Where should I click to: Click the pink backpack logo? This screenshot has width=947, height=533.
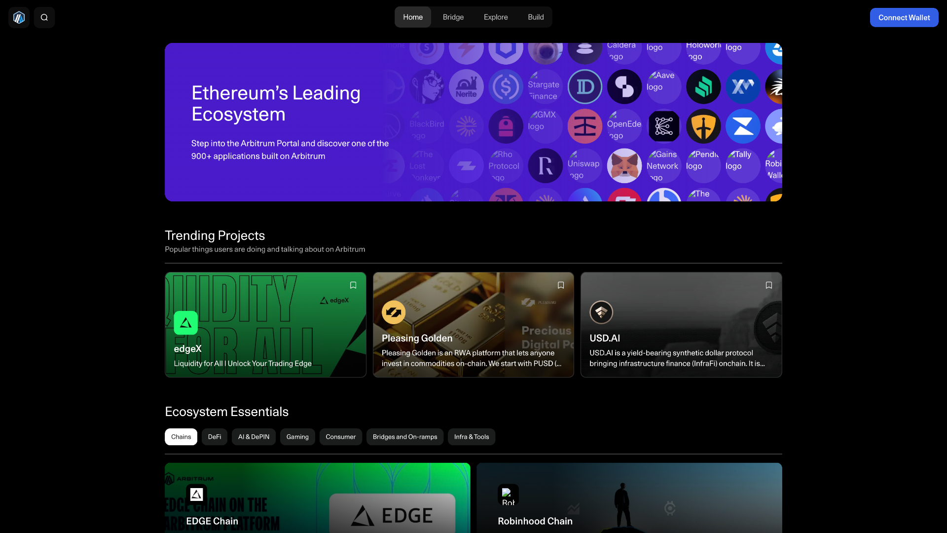pos(506,126)
